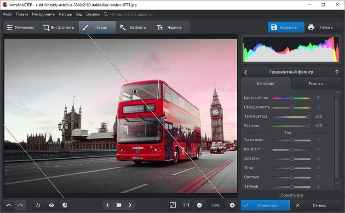This screenshot has height=213, width=345.
Task: Go to previous photo arrow
Action: (x=107, y=205)
